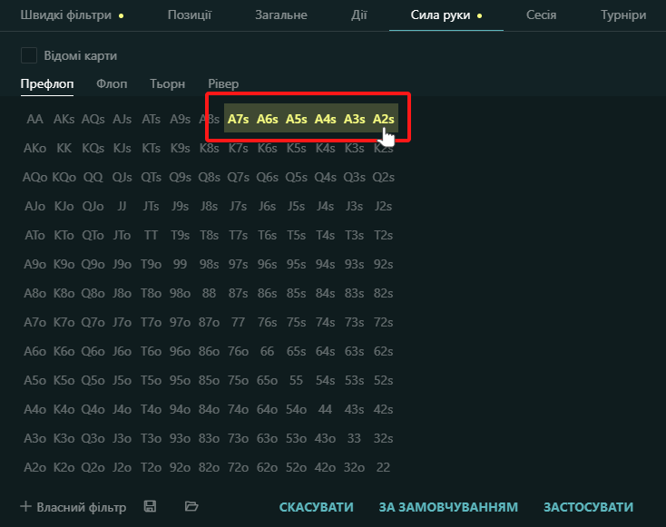Select the 87s hand cell
The width and height of the screenshot is (666, 527).
(239, 294)
